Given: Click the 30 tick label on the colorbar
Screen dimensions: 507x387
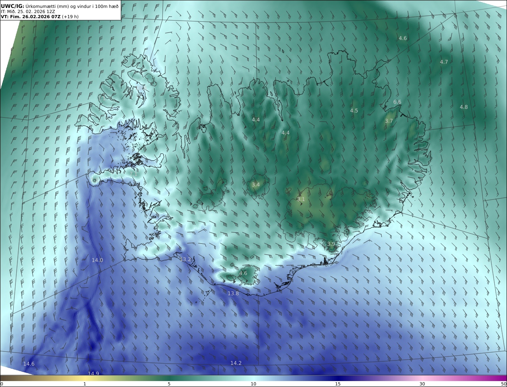Looking at the screenshot, I should point(422,384).
